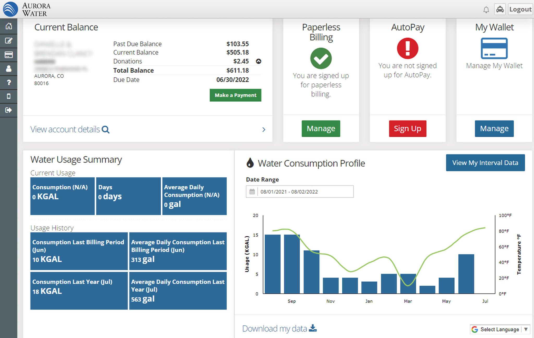Open the billing card sidebar icon
The height and width of the screenshot is (338, 534).
[9, 55]
